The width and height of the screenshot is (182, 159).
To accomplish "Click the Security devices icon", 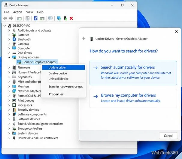I will [x=14, y=110].
